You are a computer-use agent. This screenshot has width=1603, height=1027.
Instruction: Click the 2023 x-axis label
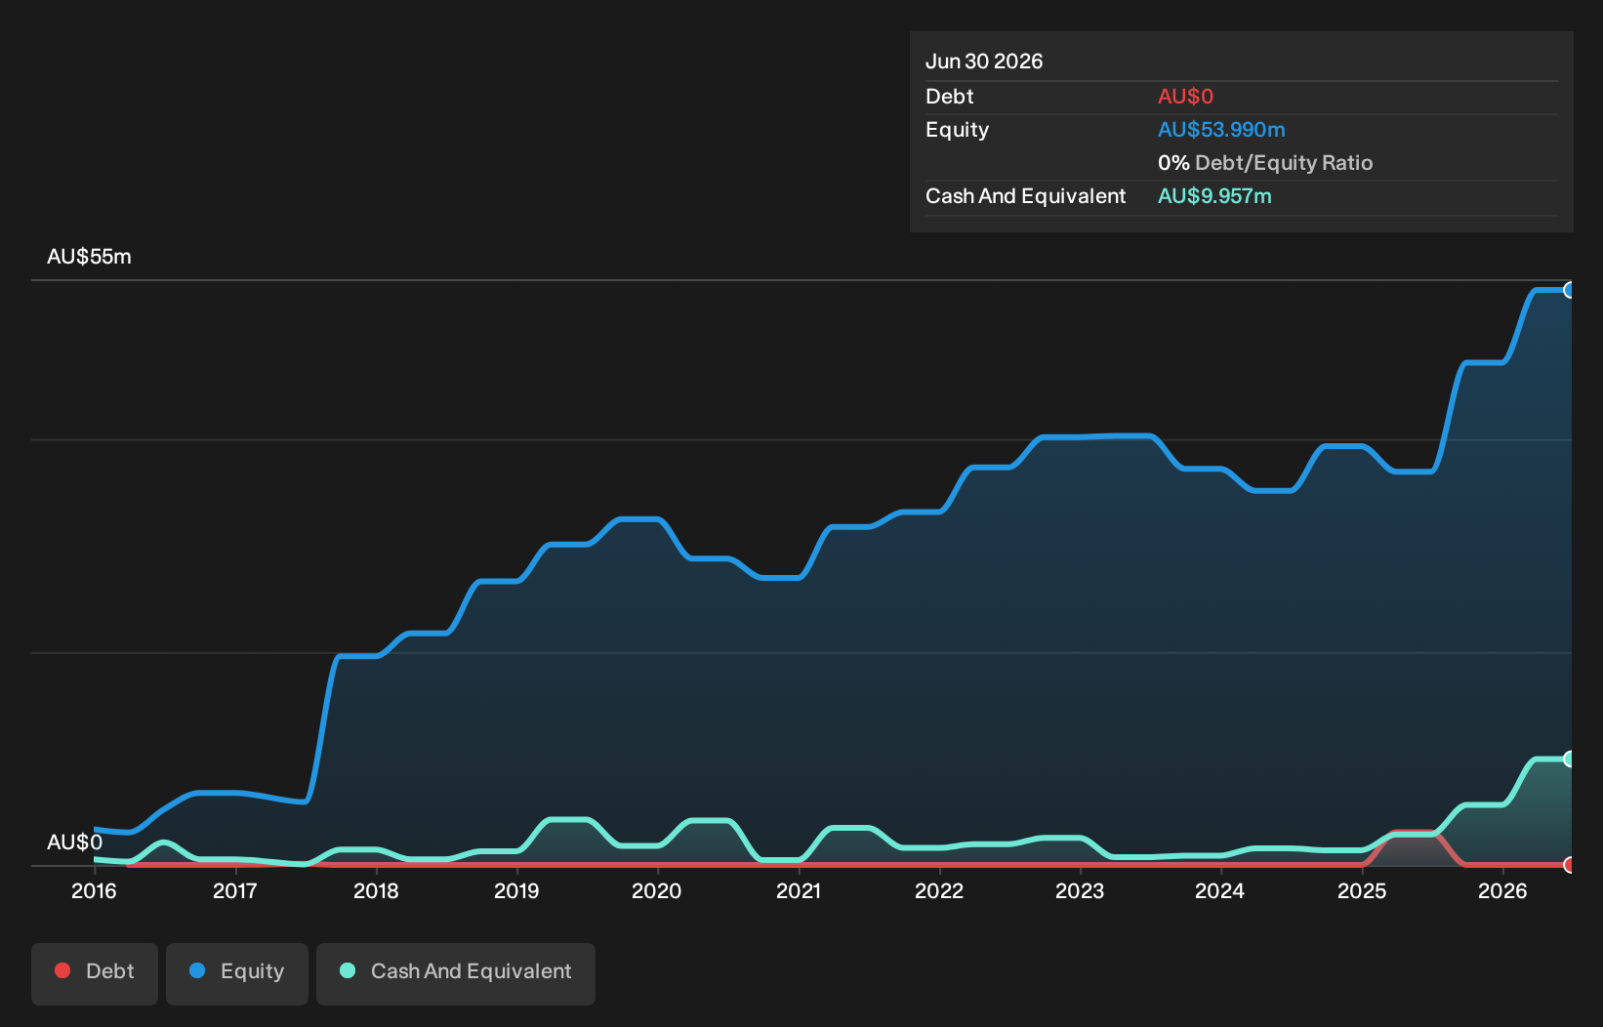[1080, 890]
